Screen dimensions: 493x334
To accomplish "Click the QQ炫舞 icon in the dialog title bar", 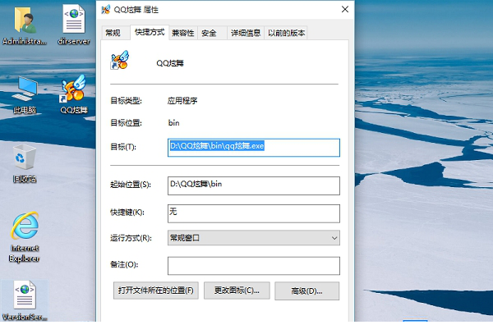I will pos(106,9).
